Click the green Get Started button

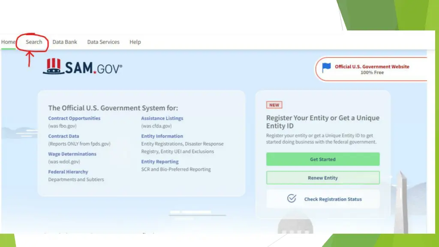323,159
